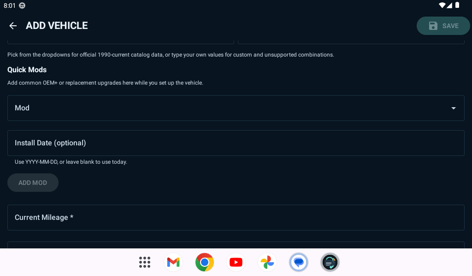Launch Gmail from the taskbar
This screenshot has height=276, width=472.
173,262
